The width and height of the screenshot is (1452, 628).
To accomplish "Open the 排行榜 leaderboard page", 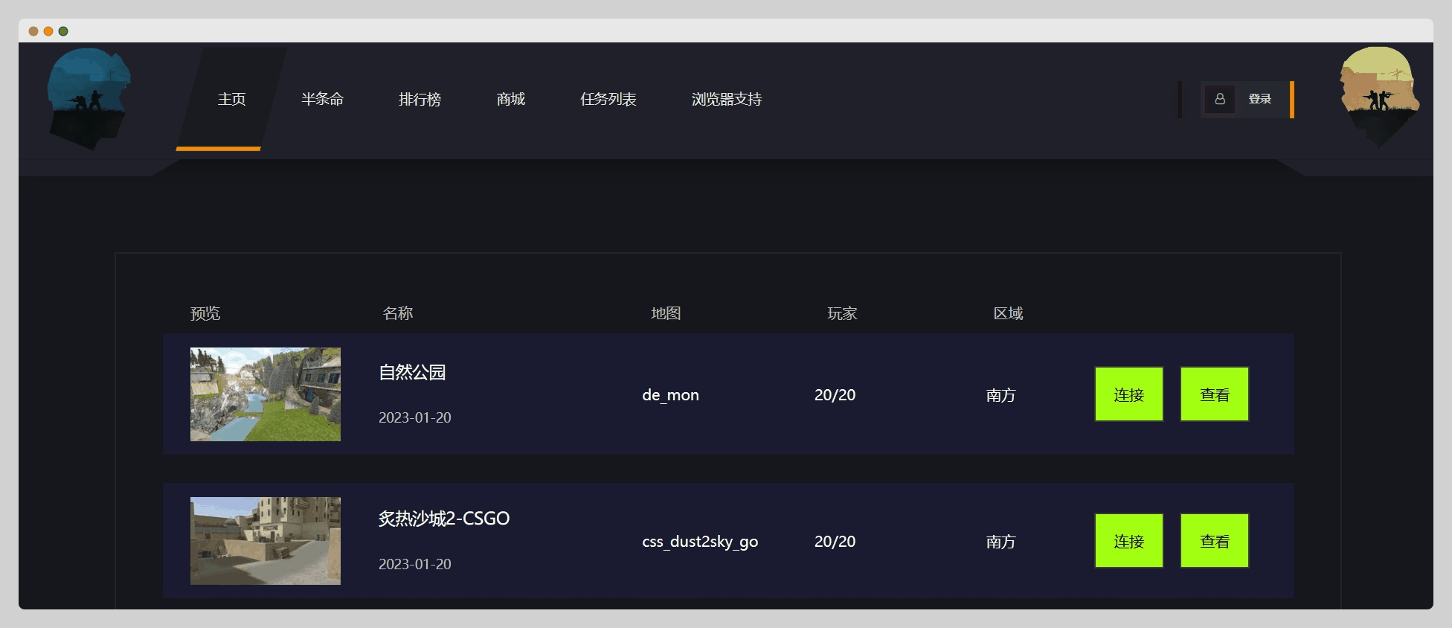I will pyautogui.click(x=420, y=99).
